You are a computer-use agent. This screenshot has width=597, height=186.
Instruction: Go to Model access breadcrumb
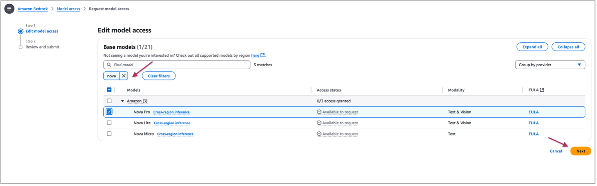click(68, 9)
